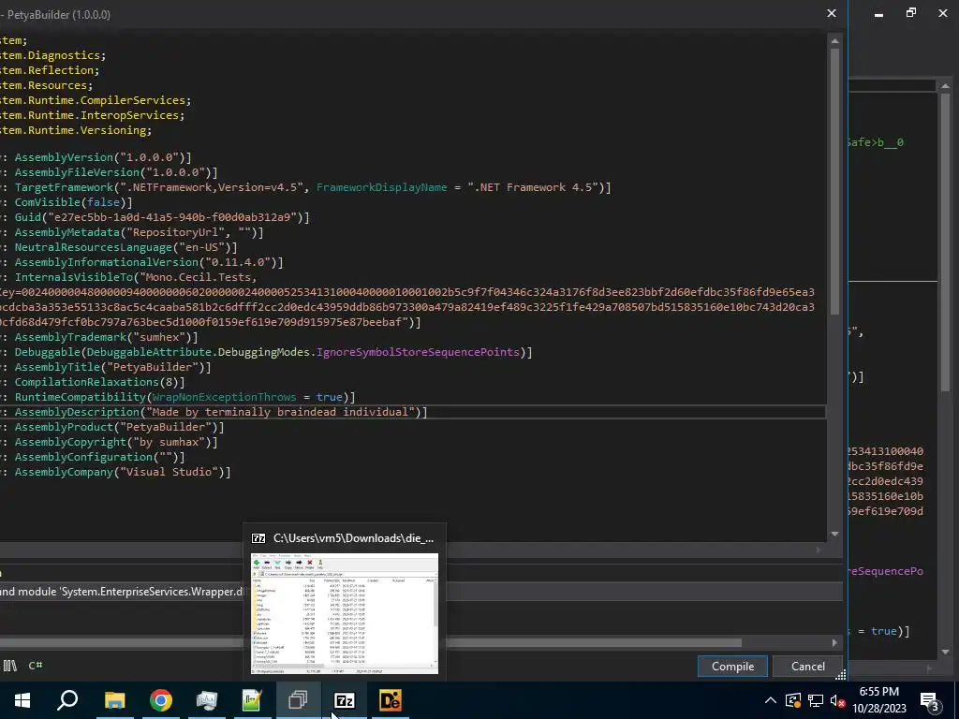The width and height of the screenshot is (959, 719).
Task: Open Notepad++ from the taskbar
Action: tap(252, 700)
